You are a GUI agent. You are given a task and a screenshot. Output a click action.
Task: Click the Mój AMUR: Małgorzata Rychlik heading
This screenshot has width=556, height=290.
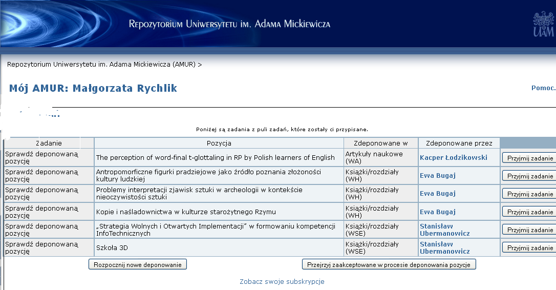coord(93,89)
